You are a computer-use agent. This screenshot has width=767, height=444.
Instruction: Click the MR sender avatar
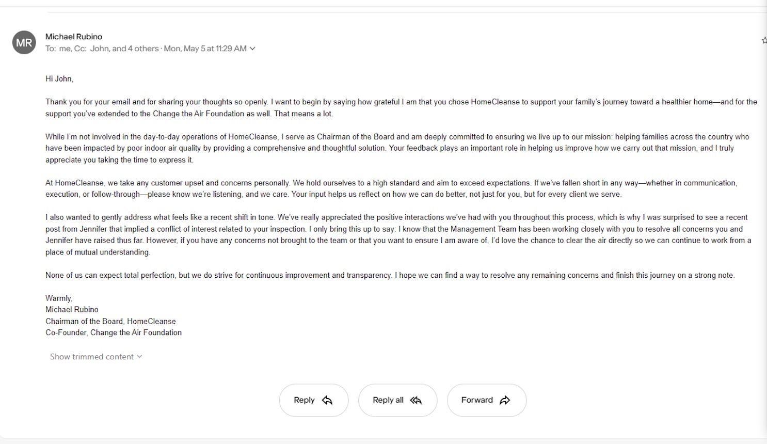tap(24, 43)
